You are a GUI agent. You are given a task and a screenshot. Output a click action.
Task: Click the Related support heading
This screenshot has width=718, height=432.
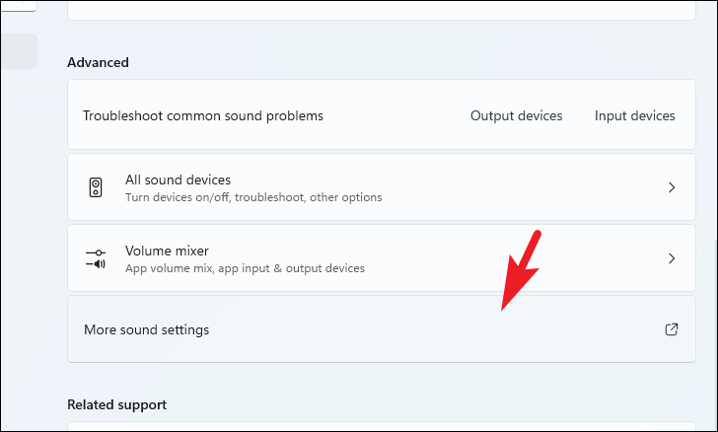[116, 405]
